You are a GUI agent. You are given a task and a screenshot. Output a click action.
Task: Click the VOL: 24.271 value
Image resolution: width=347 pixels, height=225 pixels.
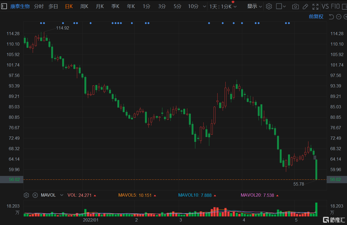click(82, 195)
